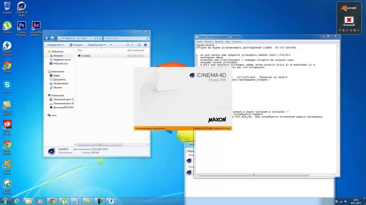The width and height of the screenshot is (366, 205).
Task: Click the Twitter icon in avast! gadget
Action: point(351,30)
